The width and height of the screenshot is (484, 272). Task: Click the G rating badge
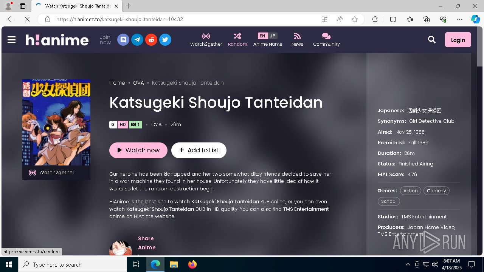[x=113, y=125]
